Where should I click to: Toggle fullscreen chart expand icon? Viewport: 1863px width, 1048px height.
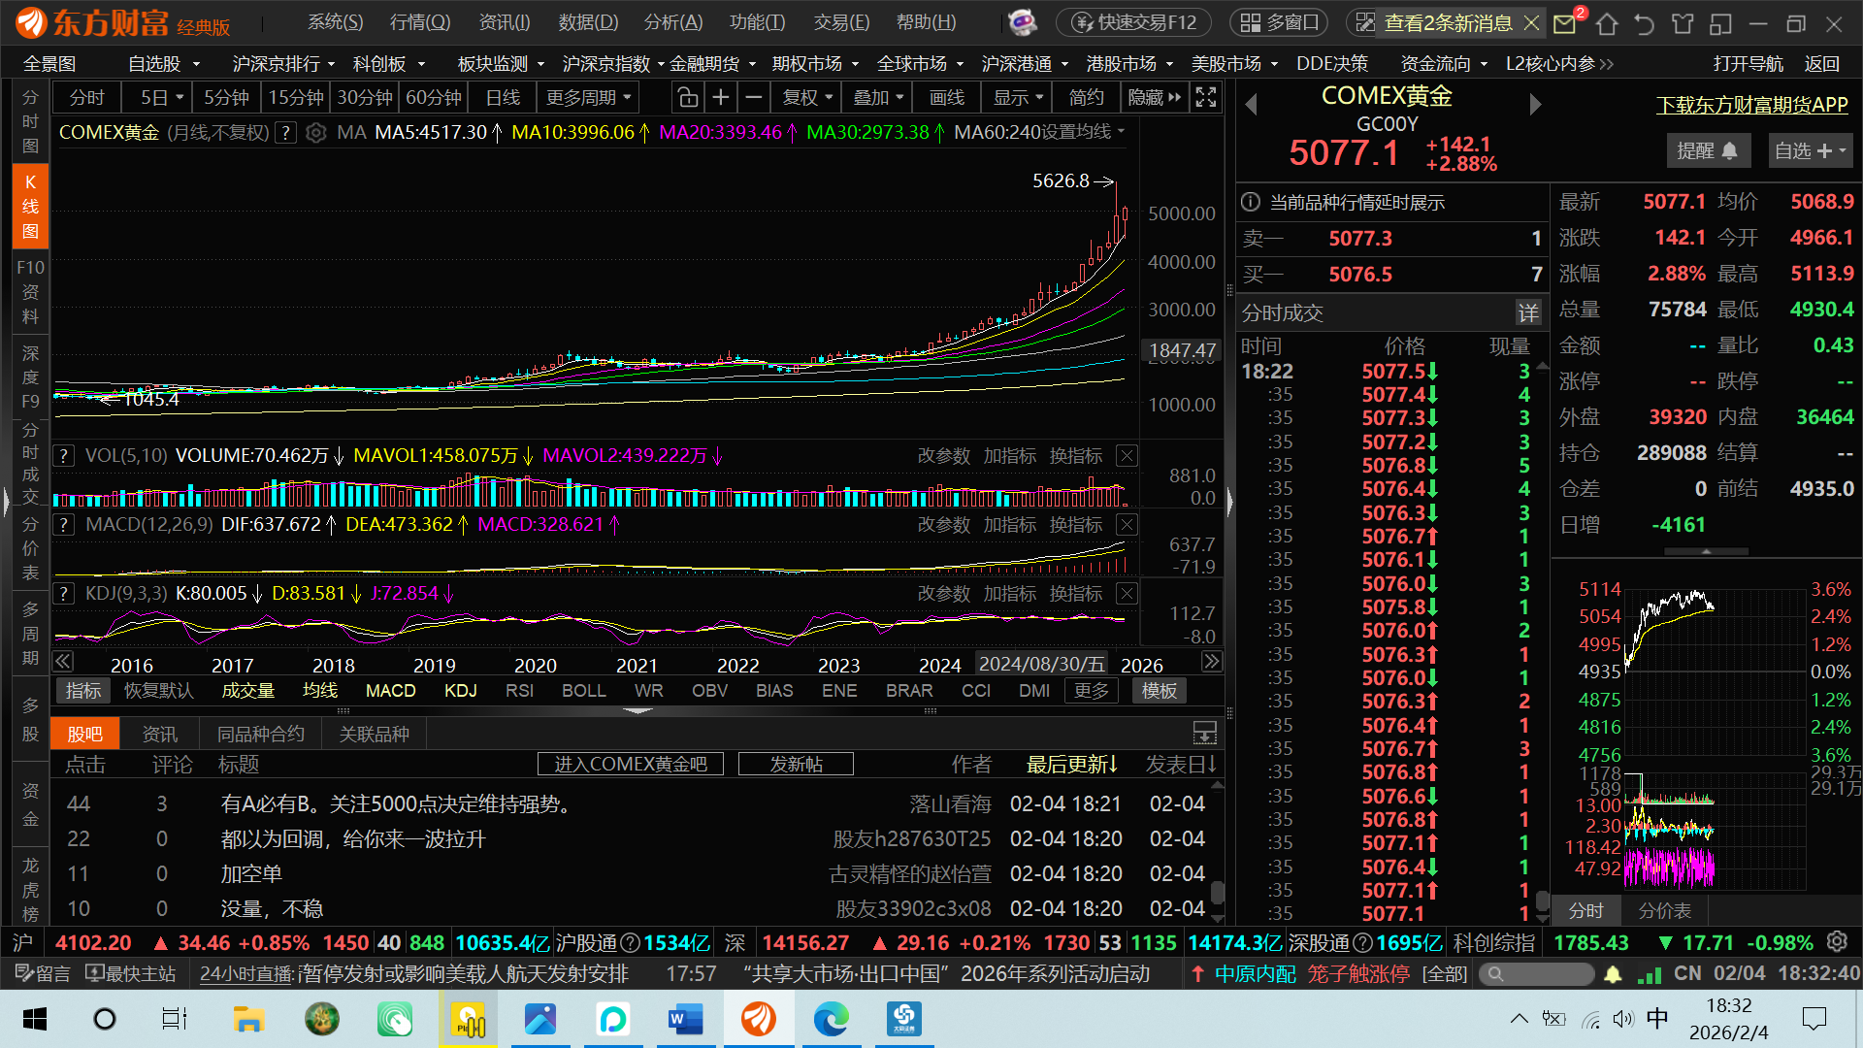pyautogui.click(x=1205, y=97)
